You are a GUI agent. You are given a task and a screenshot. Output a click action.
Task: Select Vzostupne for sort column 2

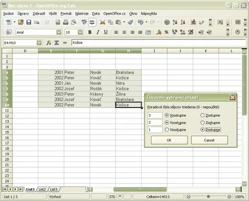(167, 123)
